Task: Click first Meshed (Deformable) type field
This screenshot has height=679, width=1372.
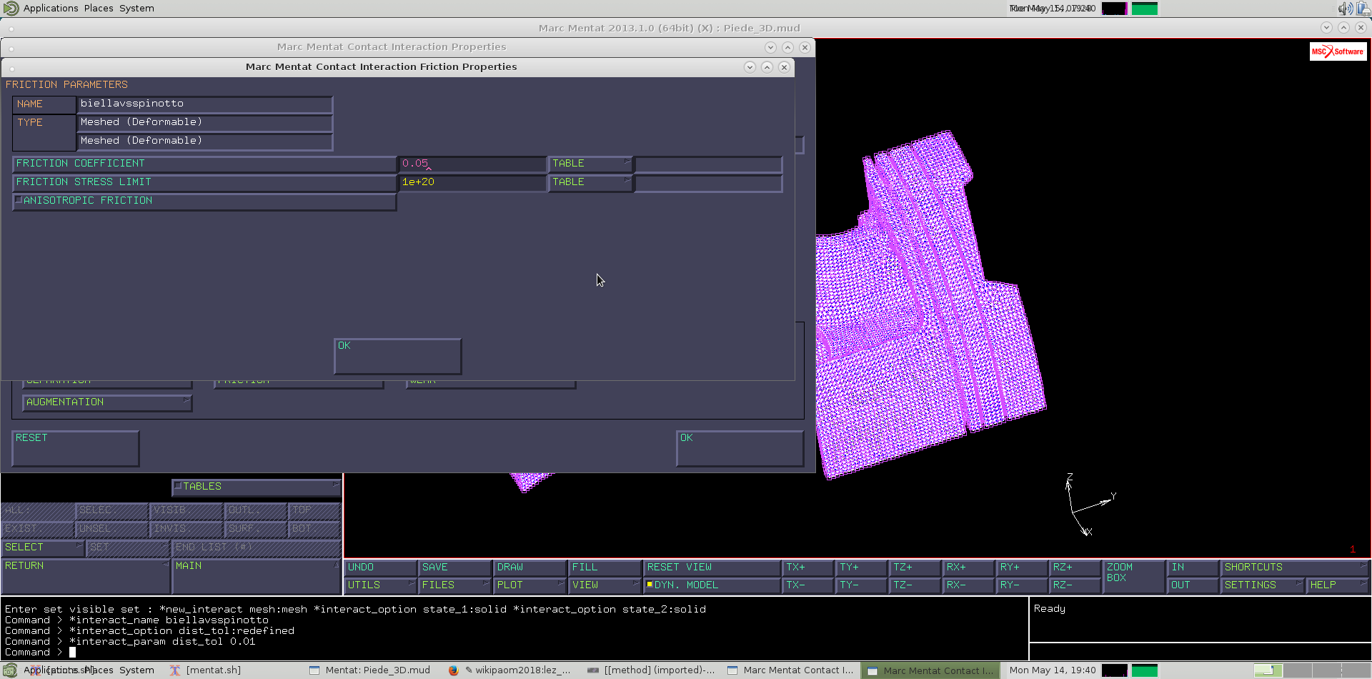Action: (204, 123)
